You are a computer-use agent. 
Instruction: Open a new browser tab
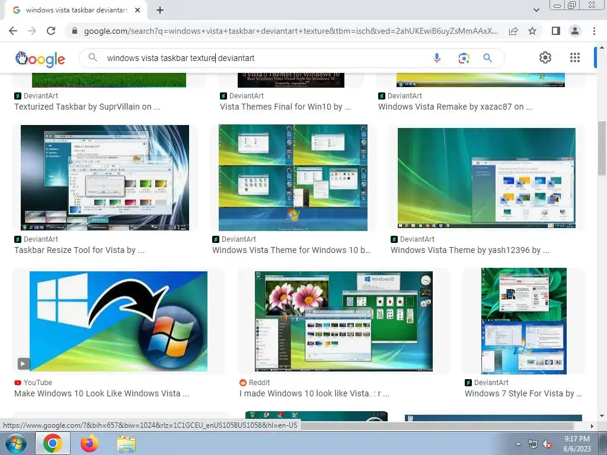point(160,11)
